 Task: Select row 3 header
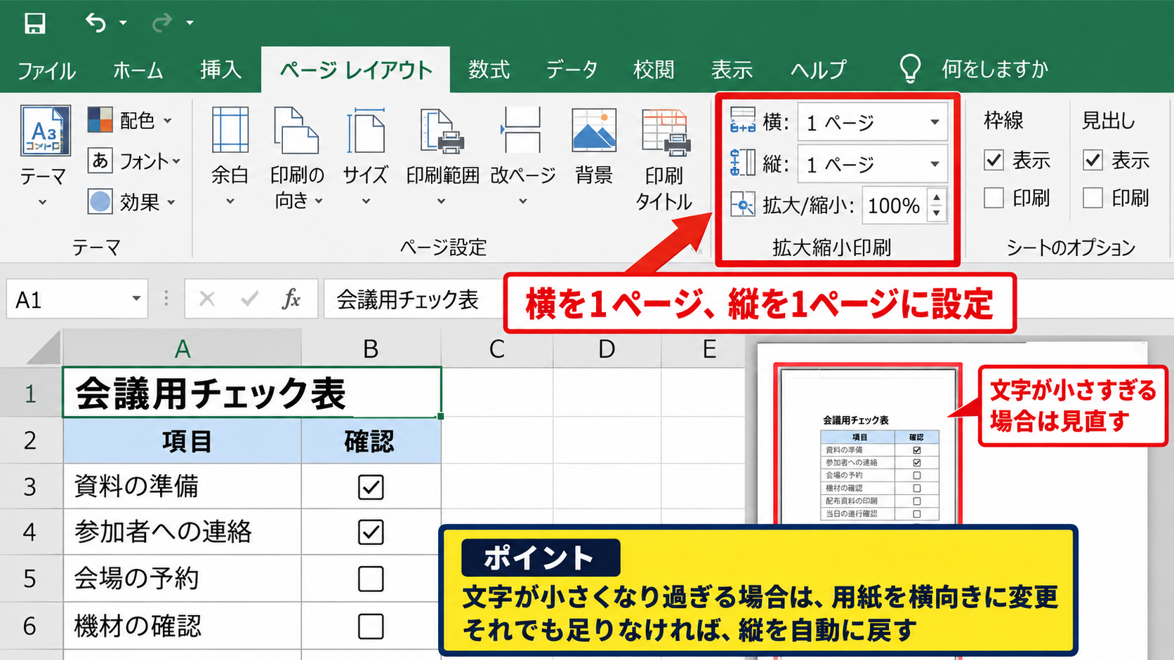(x=30, y=486)
